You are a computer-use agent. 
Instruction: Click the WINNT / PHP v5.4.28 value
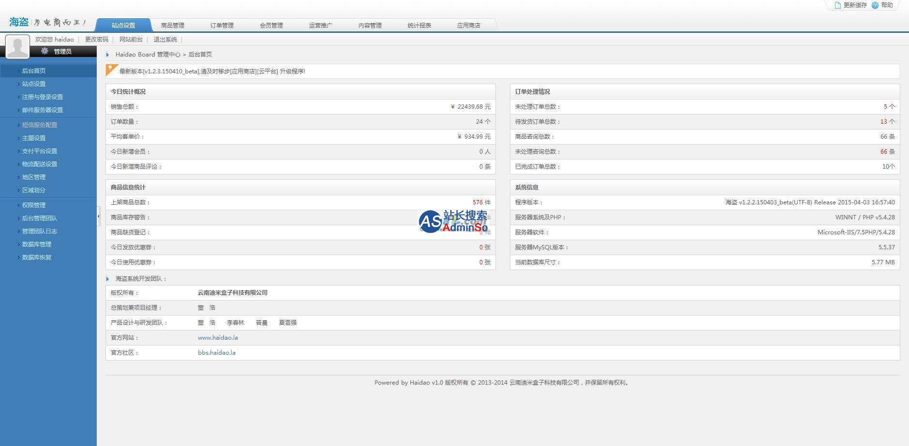(x=865, y=217)
